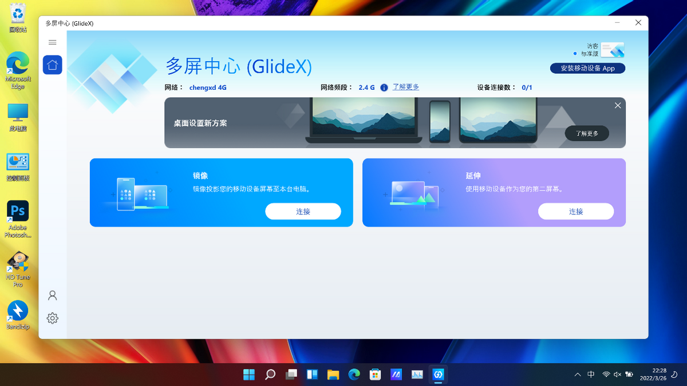Screen dimensions: 687x386
Task: Open the This PC desktop icon
Action: (x=18, y=117)
